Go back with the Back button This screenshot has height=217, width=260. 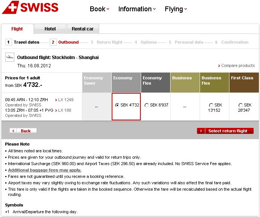[x=23, y=131]
